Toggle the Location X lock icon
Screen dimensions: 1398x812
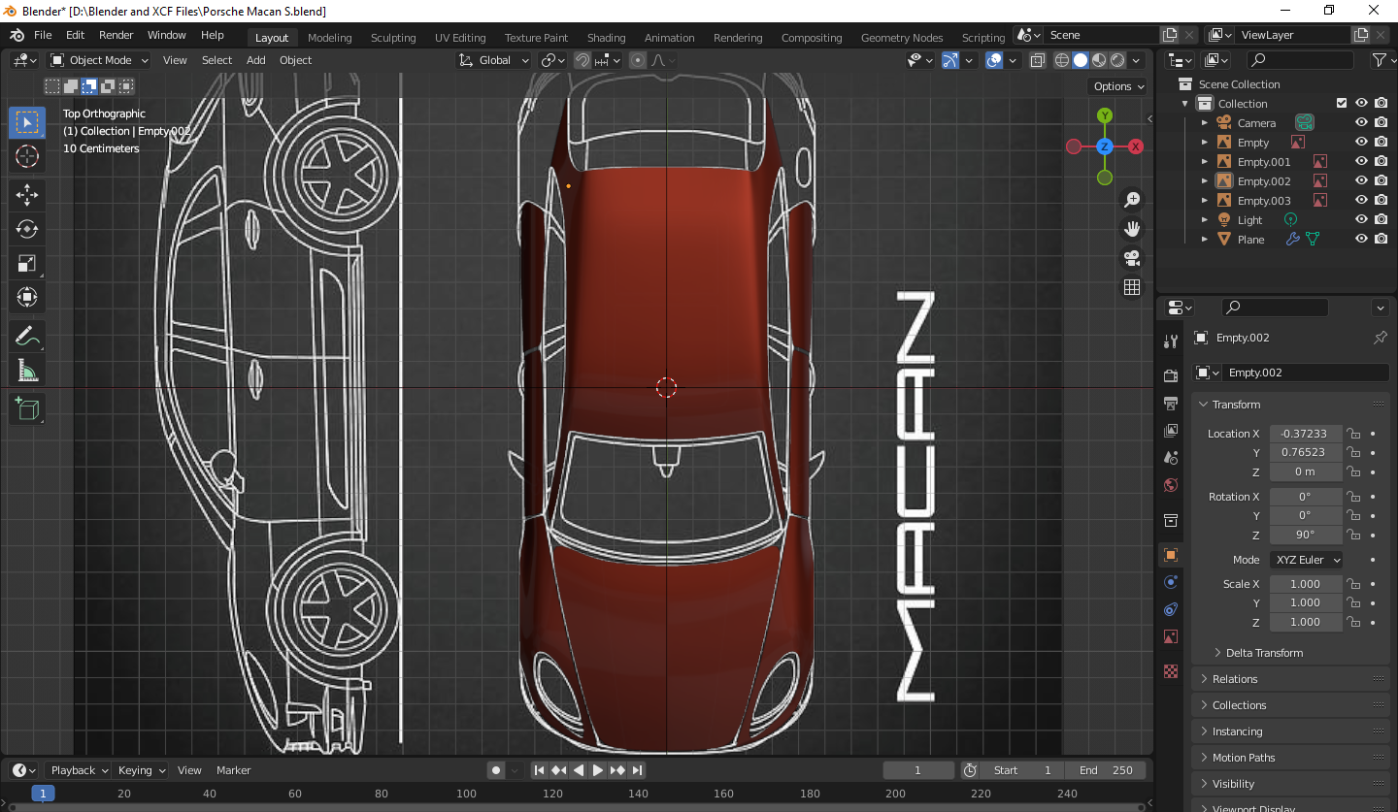pos(1352,434)
